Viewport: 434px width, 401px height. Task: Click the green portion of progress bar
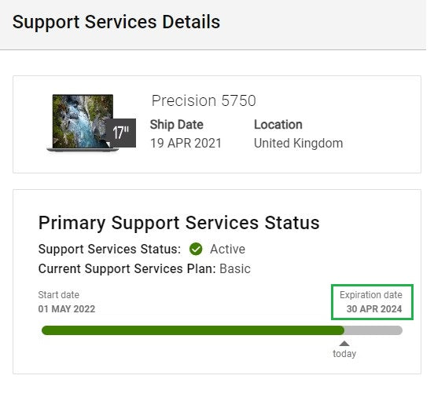pyautogui.click(x=193, y=330)
